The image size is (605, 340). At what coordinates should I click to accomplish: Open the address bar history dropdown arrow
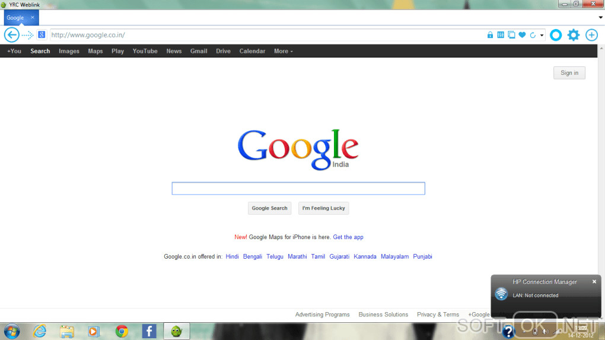[x=542, y=36]
